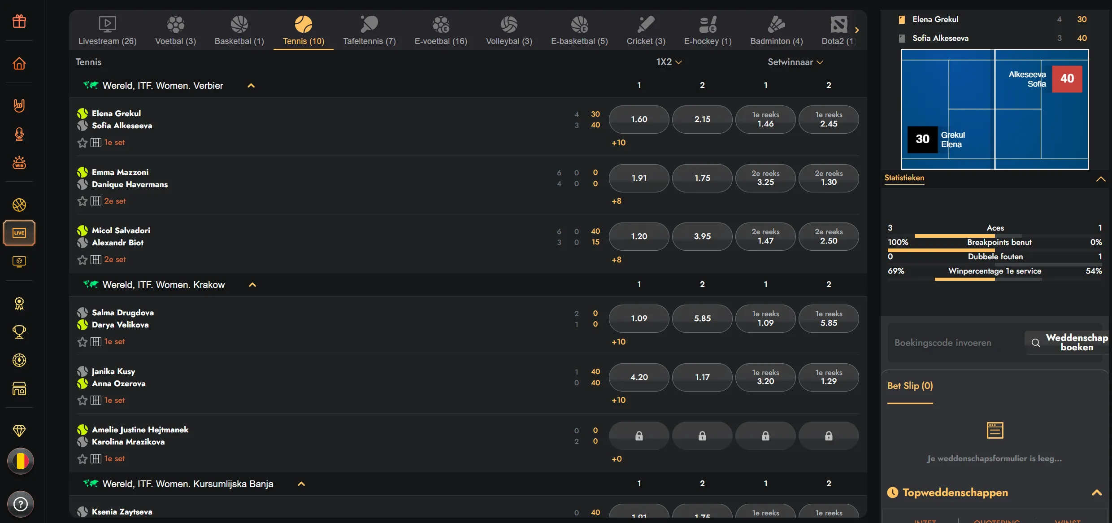Open the trophy tournaments sidebar icon
Viewport: 1112px width, 523px height.
click(19, 332)
